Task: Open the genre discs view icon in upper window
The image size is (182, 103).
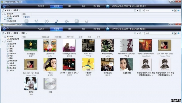Action: [x=67, y=21]
